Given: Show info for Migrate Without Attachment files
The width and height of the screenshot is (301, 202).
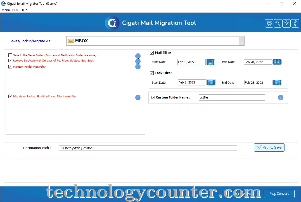Looking at the screenshot, I should coord(138,97).
